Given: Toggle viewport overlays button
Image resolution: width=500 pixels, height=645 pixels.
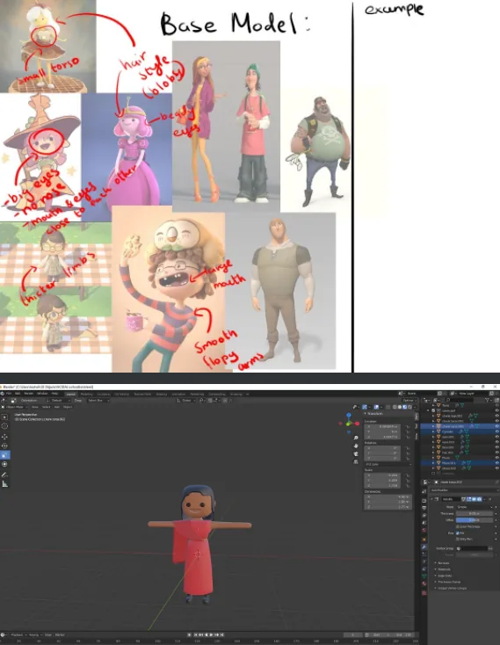Looking at the screenshot, I should pos(376,407).
